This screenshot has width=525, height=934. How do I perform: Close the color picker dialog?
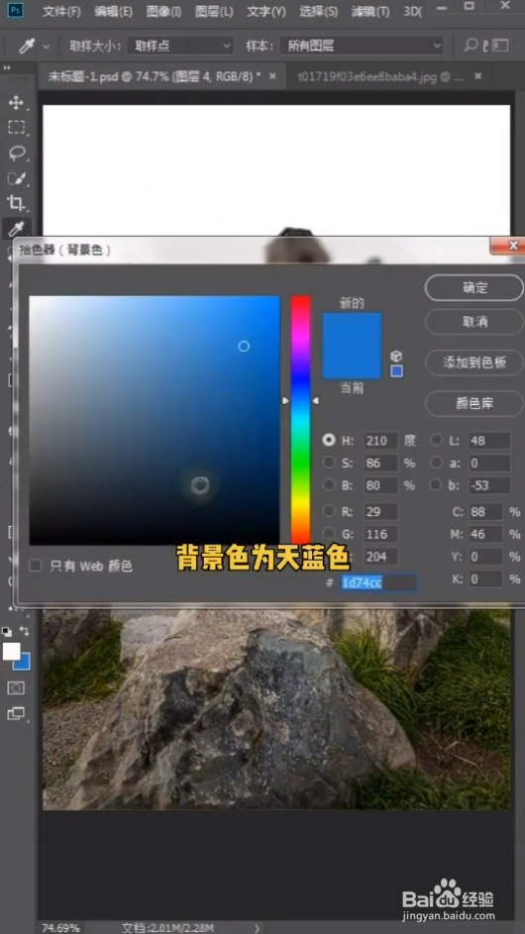(513, 246)
